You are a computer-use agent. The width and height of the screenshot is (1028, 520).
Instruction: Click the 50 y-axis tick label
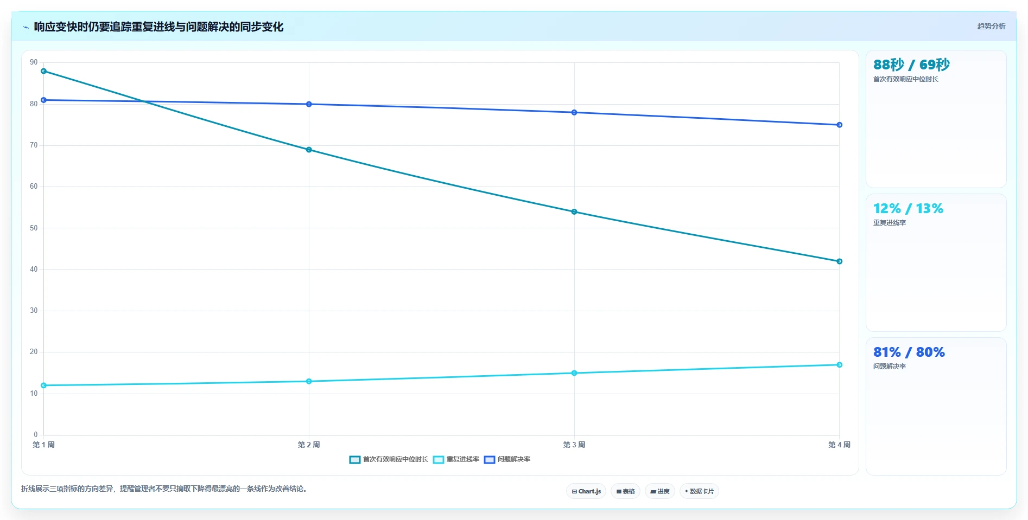coord(34,228)
